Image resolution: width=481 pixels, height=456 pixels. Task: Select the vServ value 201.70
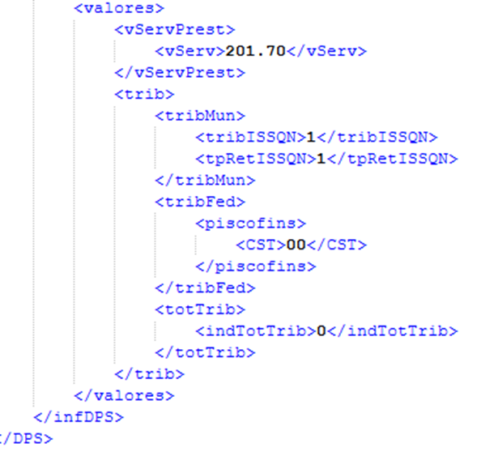click(256, 51)
